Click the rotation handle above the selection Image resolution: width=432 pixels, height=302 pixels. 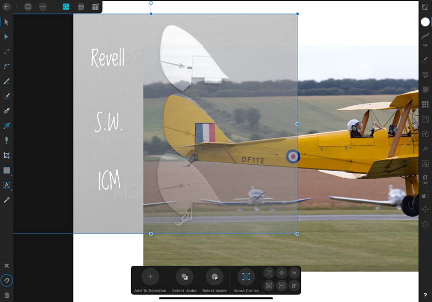tap(151, 3)
